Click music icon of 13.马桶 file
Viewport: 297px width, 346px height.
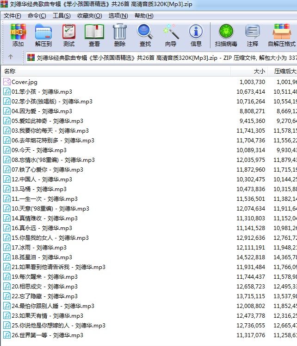click(x=7, y=189)
